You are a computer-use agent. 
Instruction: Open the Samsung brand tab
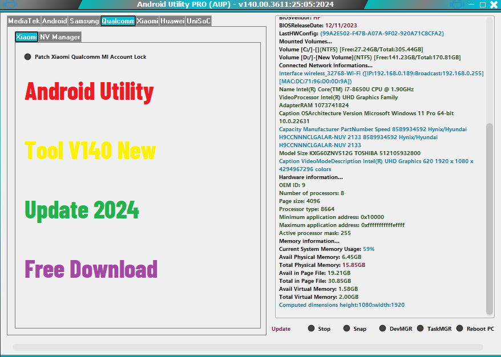(84, 21)
